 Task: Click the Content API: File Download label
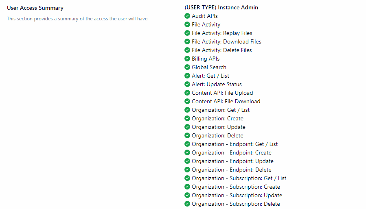point(226,101)
